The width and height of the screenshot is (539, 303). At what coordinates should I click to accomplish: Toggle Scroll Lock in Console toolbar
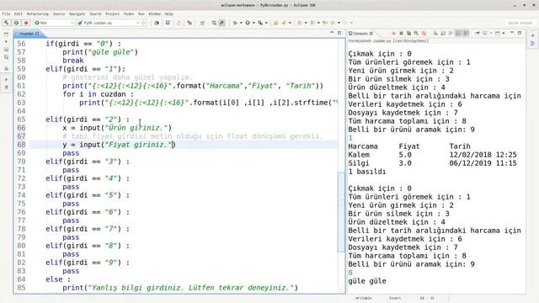(x=443, y=34)
